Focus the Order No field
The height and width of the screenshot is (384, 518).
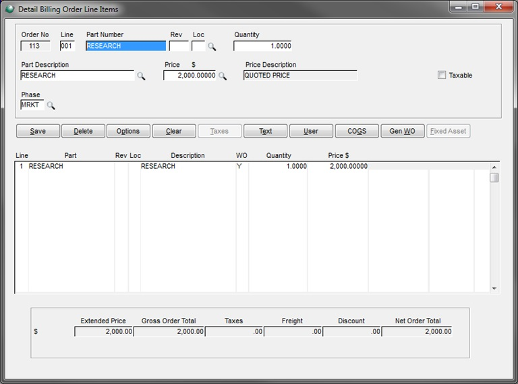tap(35, 46)
